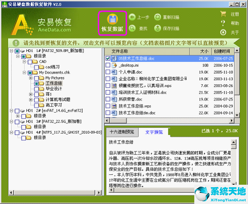This screenshot has width=248, height=204.
Task: Switch to the 十六进制预览 tab
Action: click(122, 132)
